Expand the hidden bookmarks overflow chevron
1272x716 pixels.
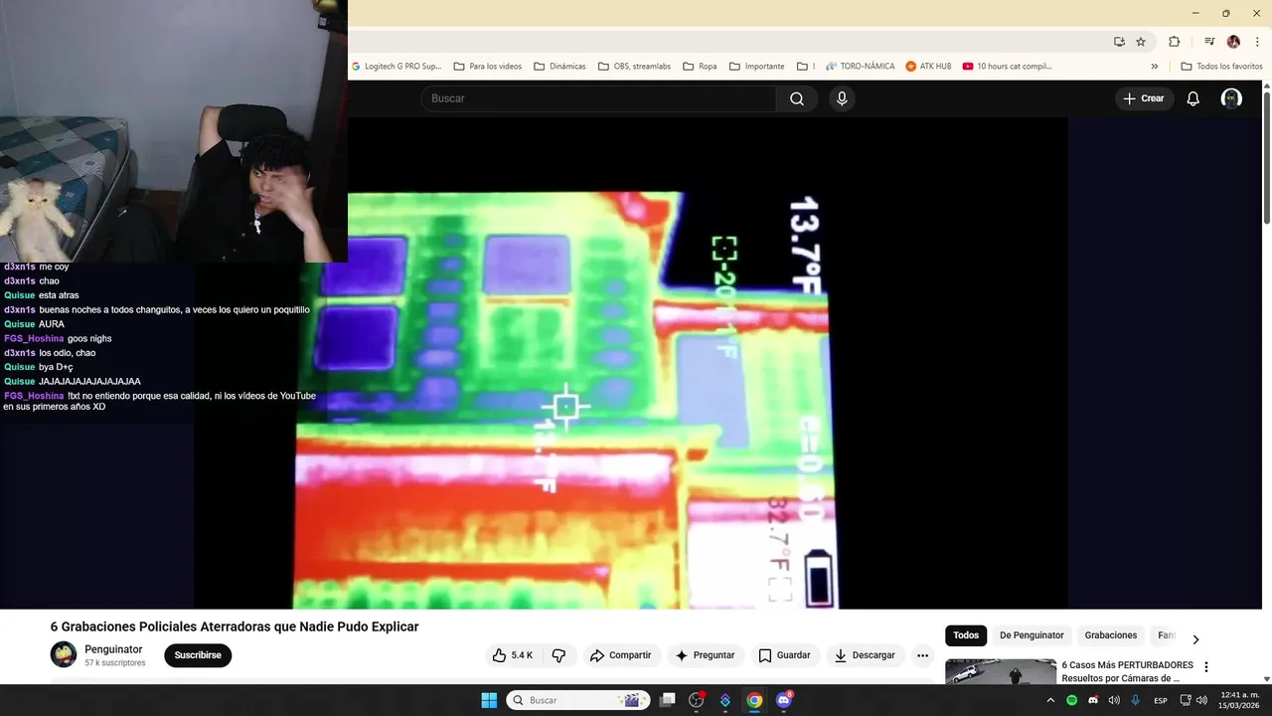1154,67
